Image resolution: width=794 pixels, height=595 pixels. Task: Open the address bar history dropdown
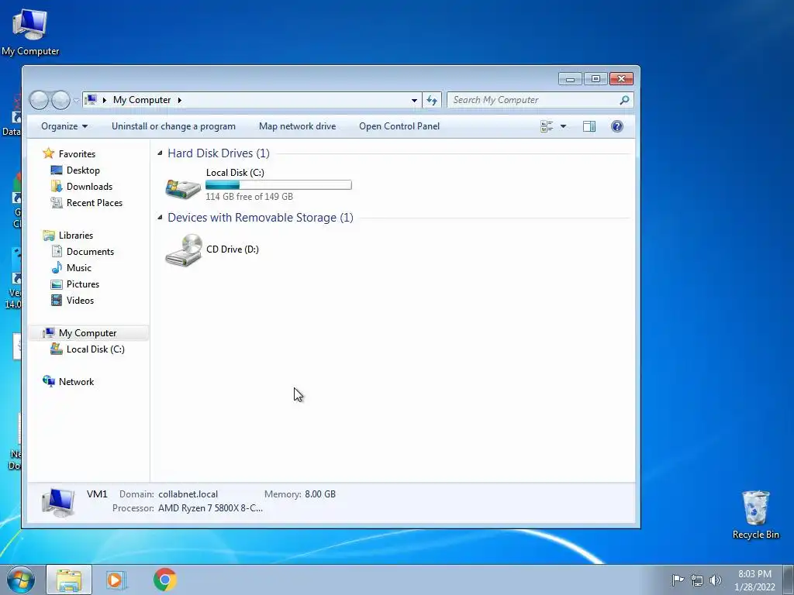[414, 100]
